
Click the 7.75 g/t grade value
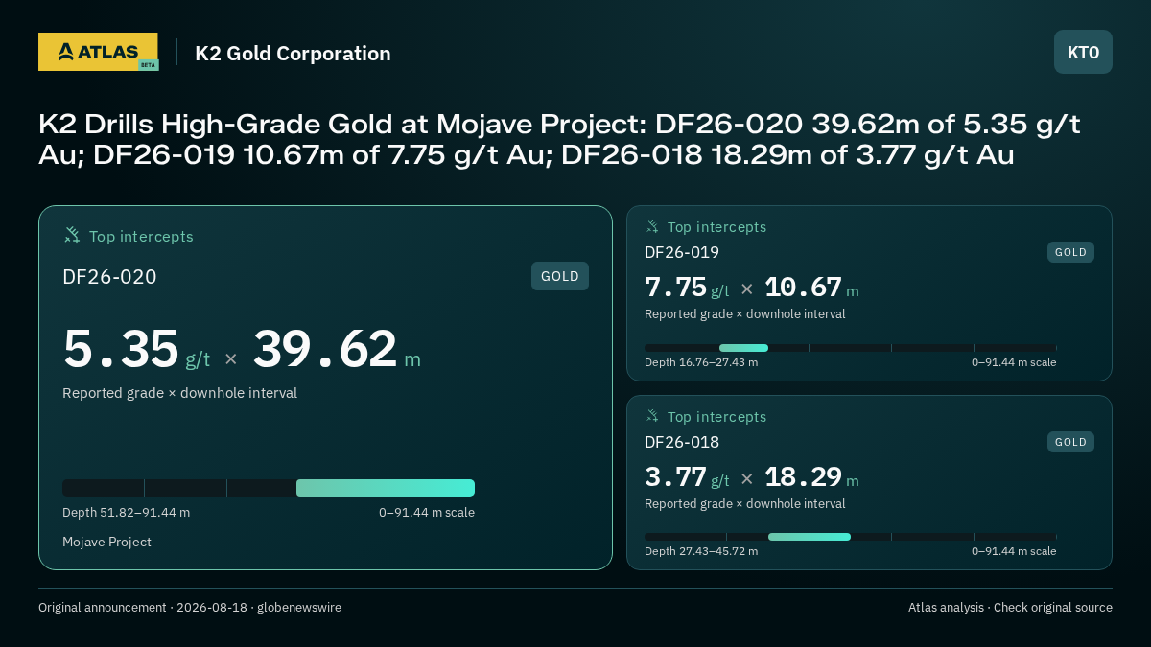point(687,288)
